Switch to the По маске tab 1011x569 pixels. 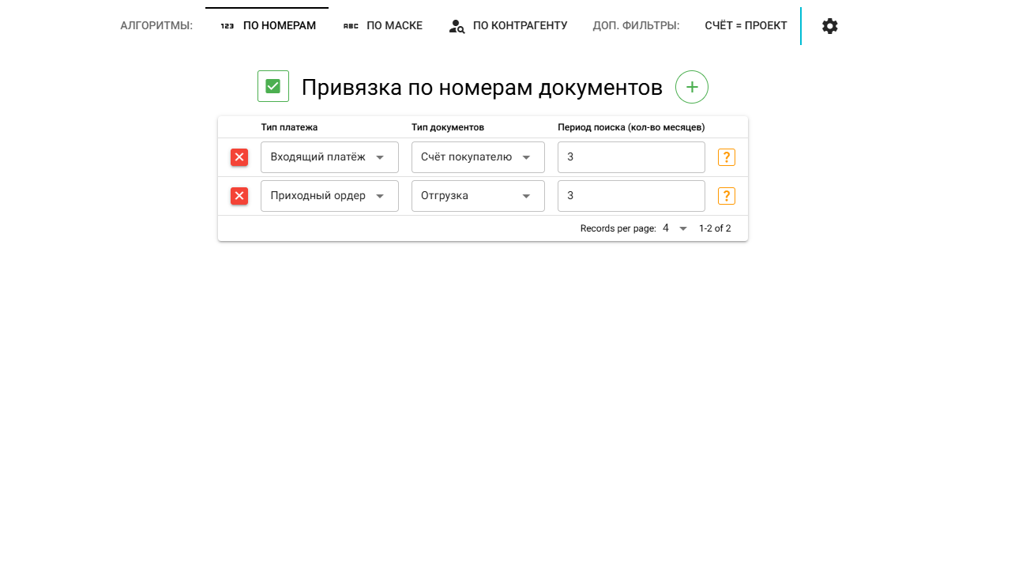383,26
